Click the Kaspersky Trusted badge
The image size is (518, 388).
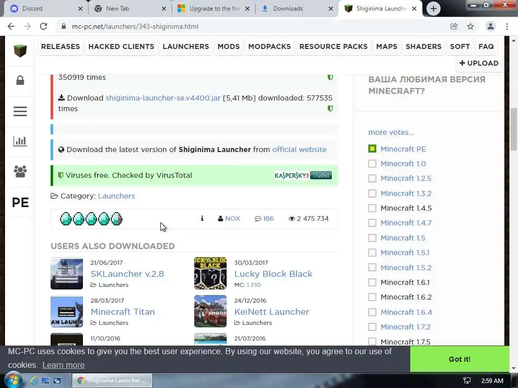tap(303, 175)
